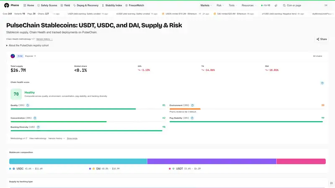Click the icon next to PSI 93
This screenshot has width=335, height=188.
point(276,5)
